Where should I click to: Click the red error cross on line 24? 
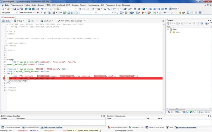click(x=4, y=78)
